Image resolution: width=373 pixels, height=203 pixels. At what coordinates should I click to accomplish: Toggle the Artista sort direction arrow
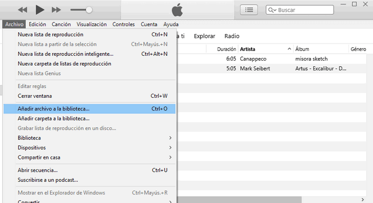coord(289,49)
